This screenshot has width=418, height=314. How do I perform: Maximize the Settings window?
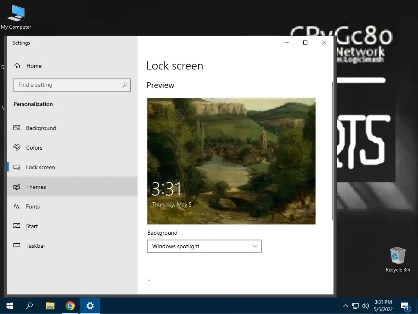point(305,43)
